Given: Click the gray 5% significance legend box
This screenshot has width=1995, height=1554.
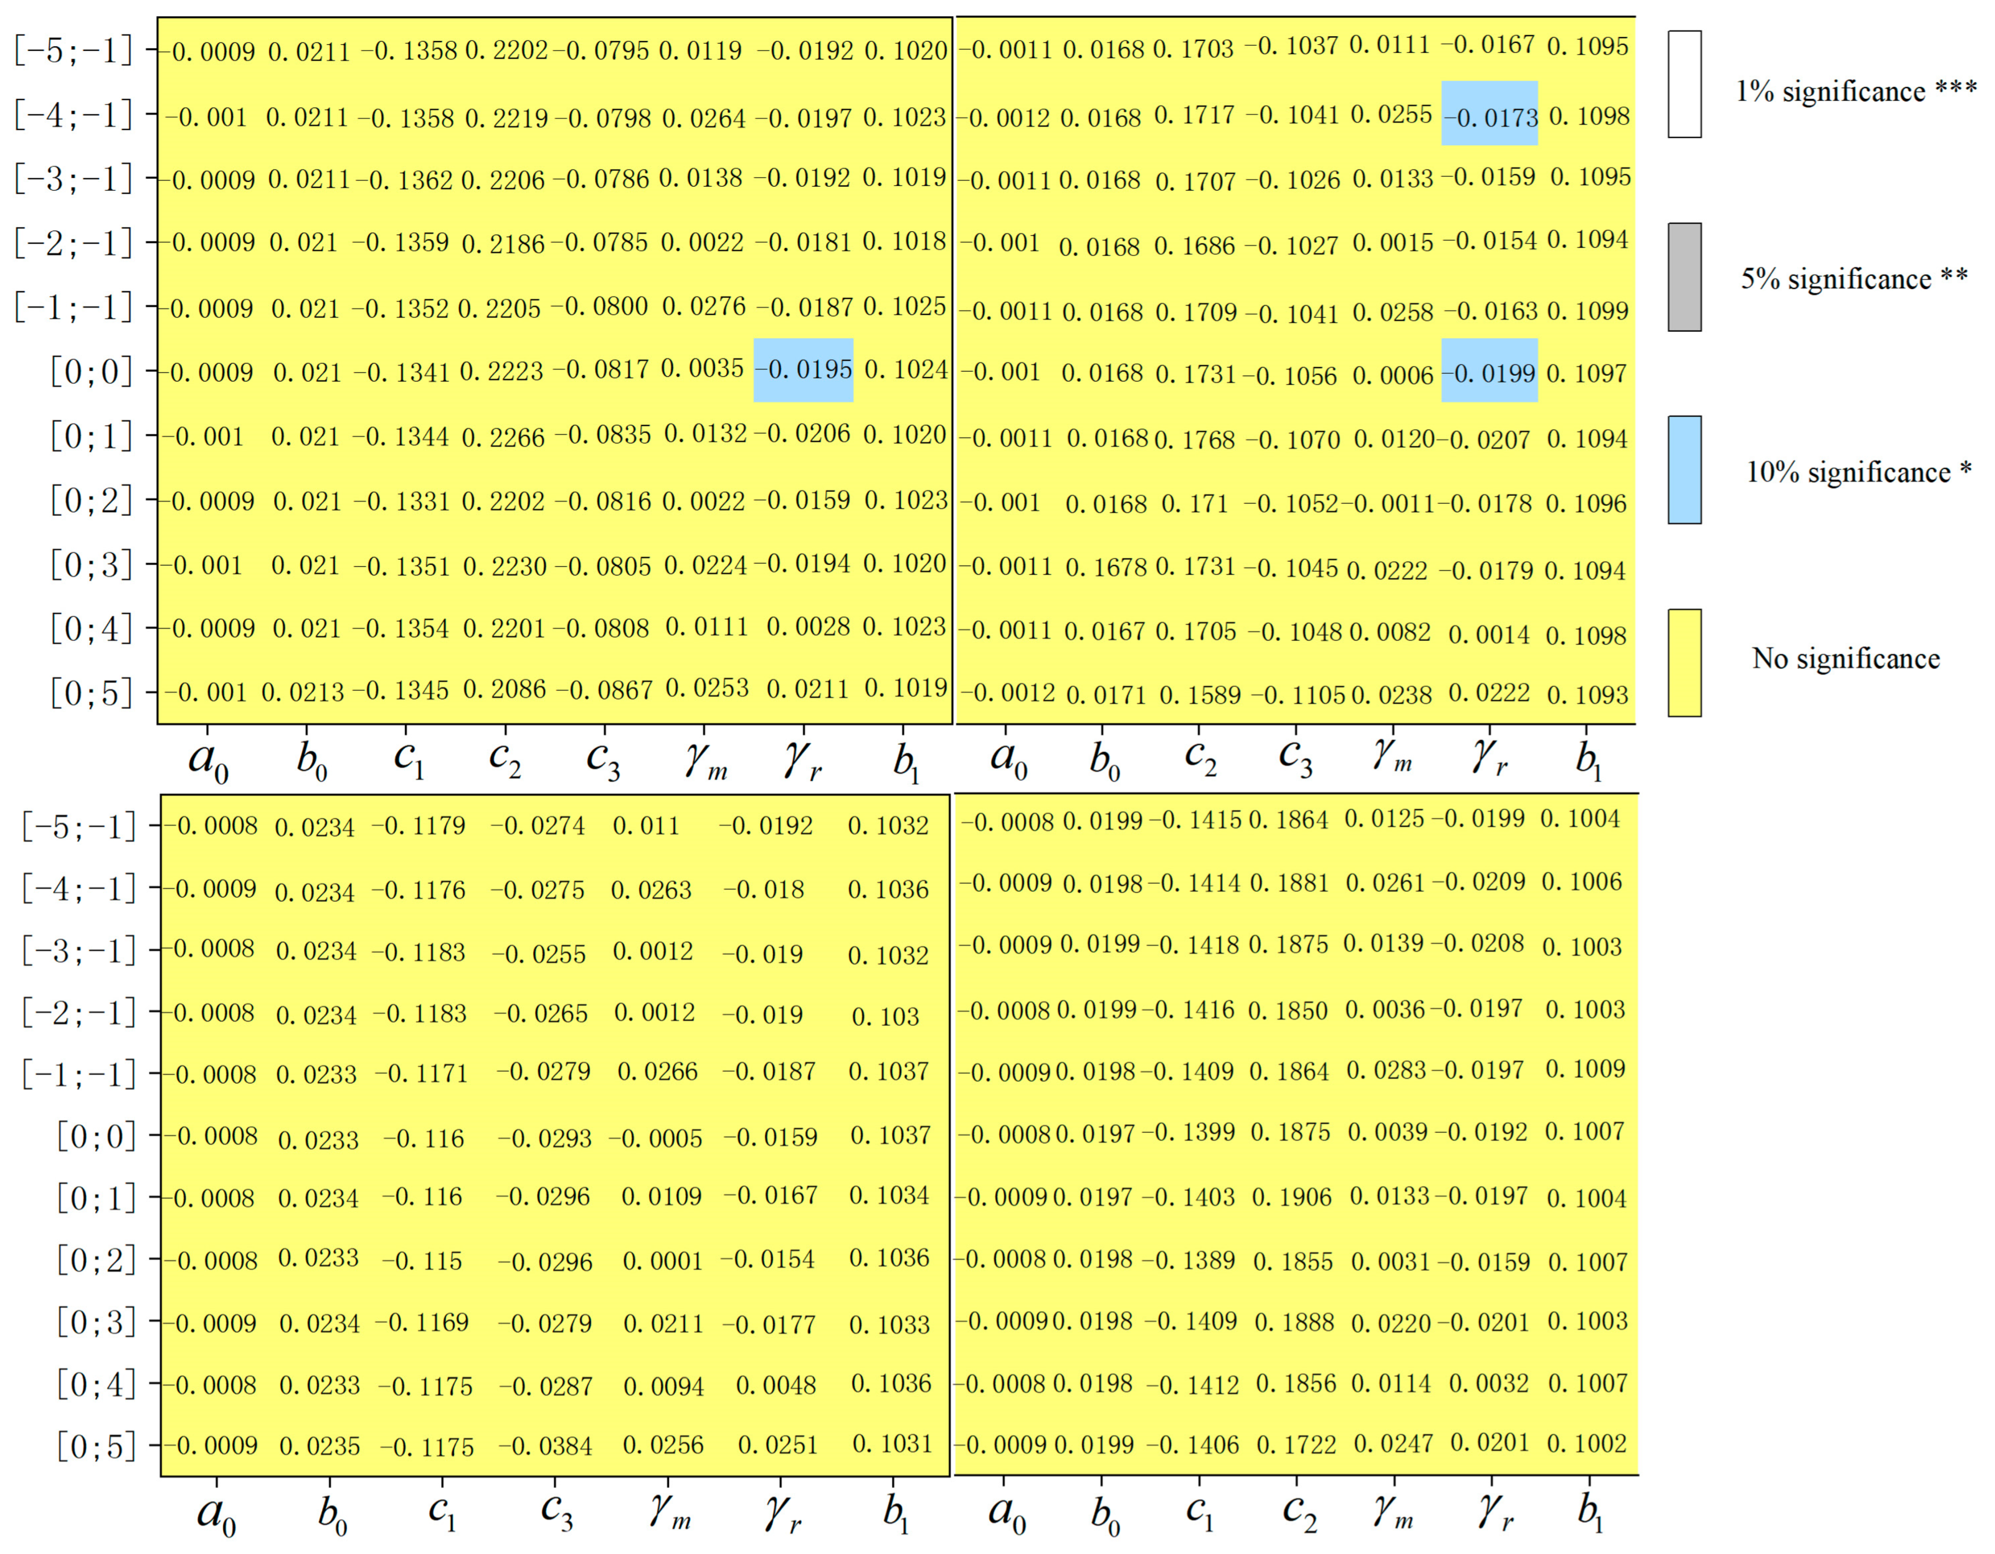Looking at the screenshot, I should [1683, 277].
